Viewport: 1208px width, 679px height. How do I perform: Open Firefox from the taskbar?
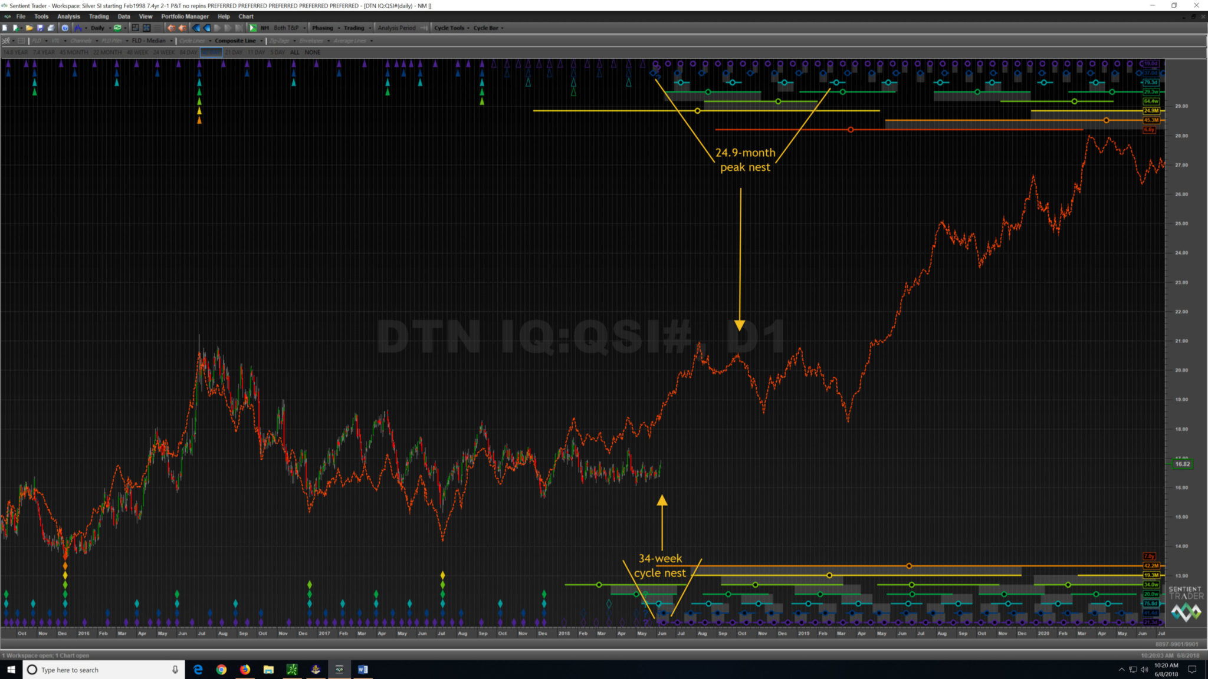(x=245, y=670)
